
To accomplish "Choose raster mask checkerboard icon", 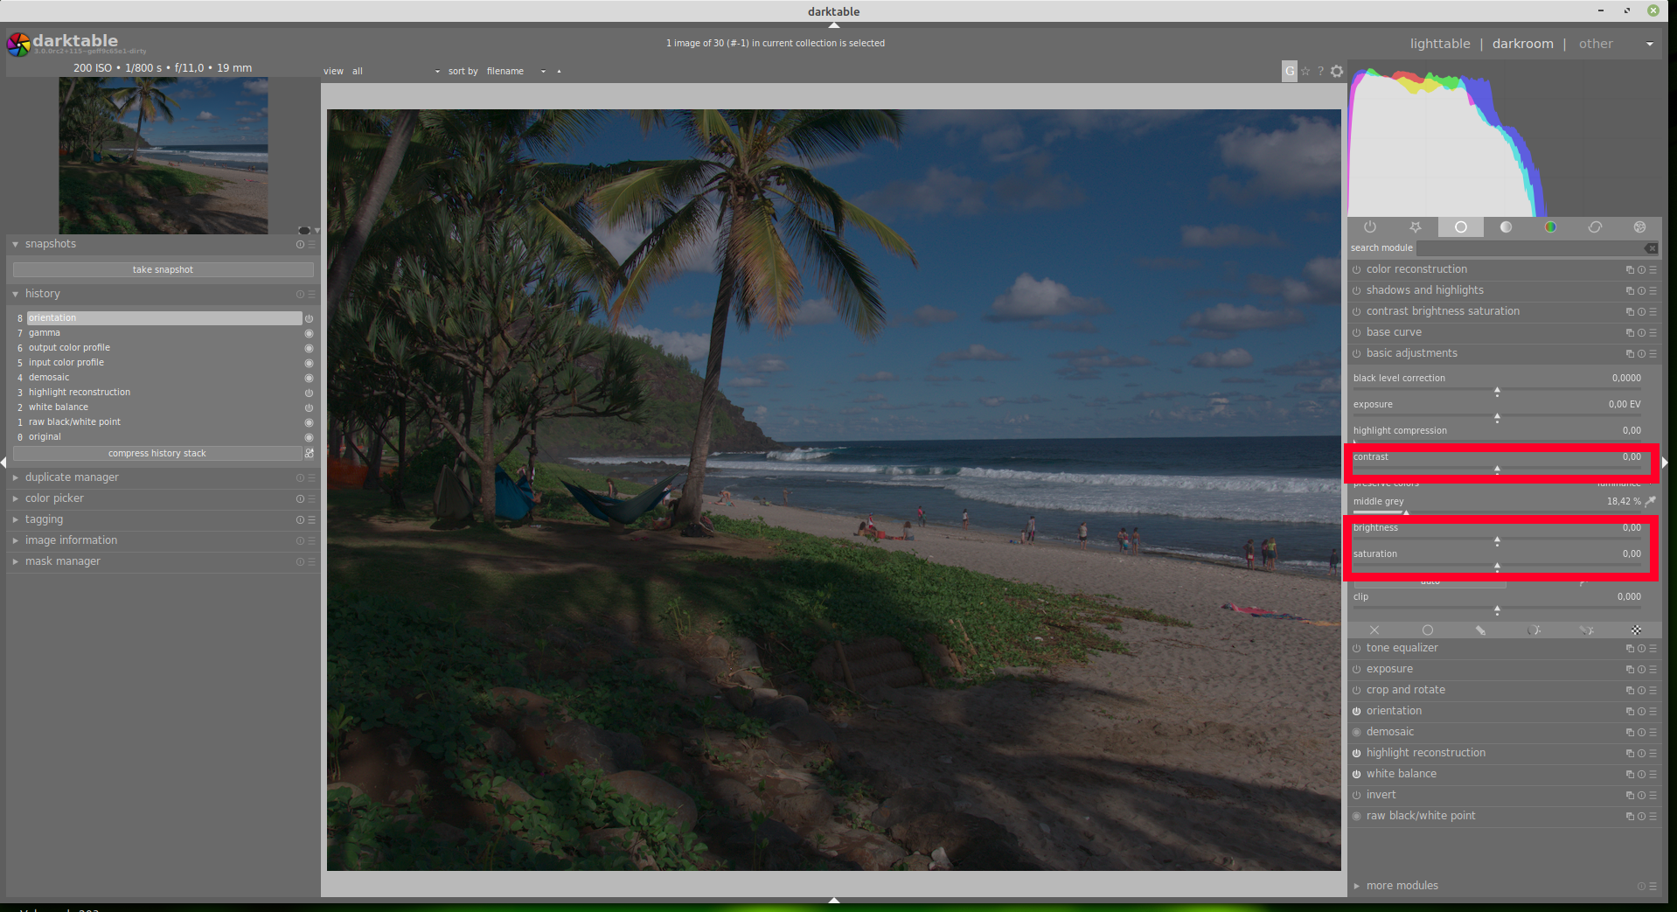I will (1636, 630).
